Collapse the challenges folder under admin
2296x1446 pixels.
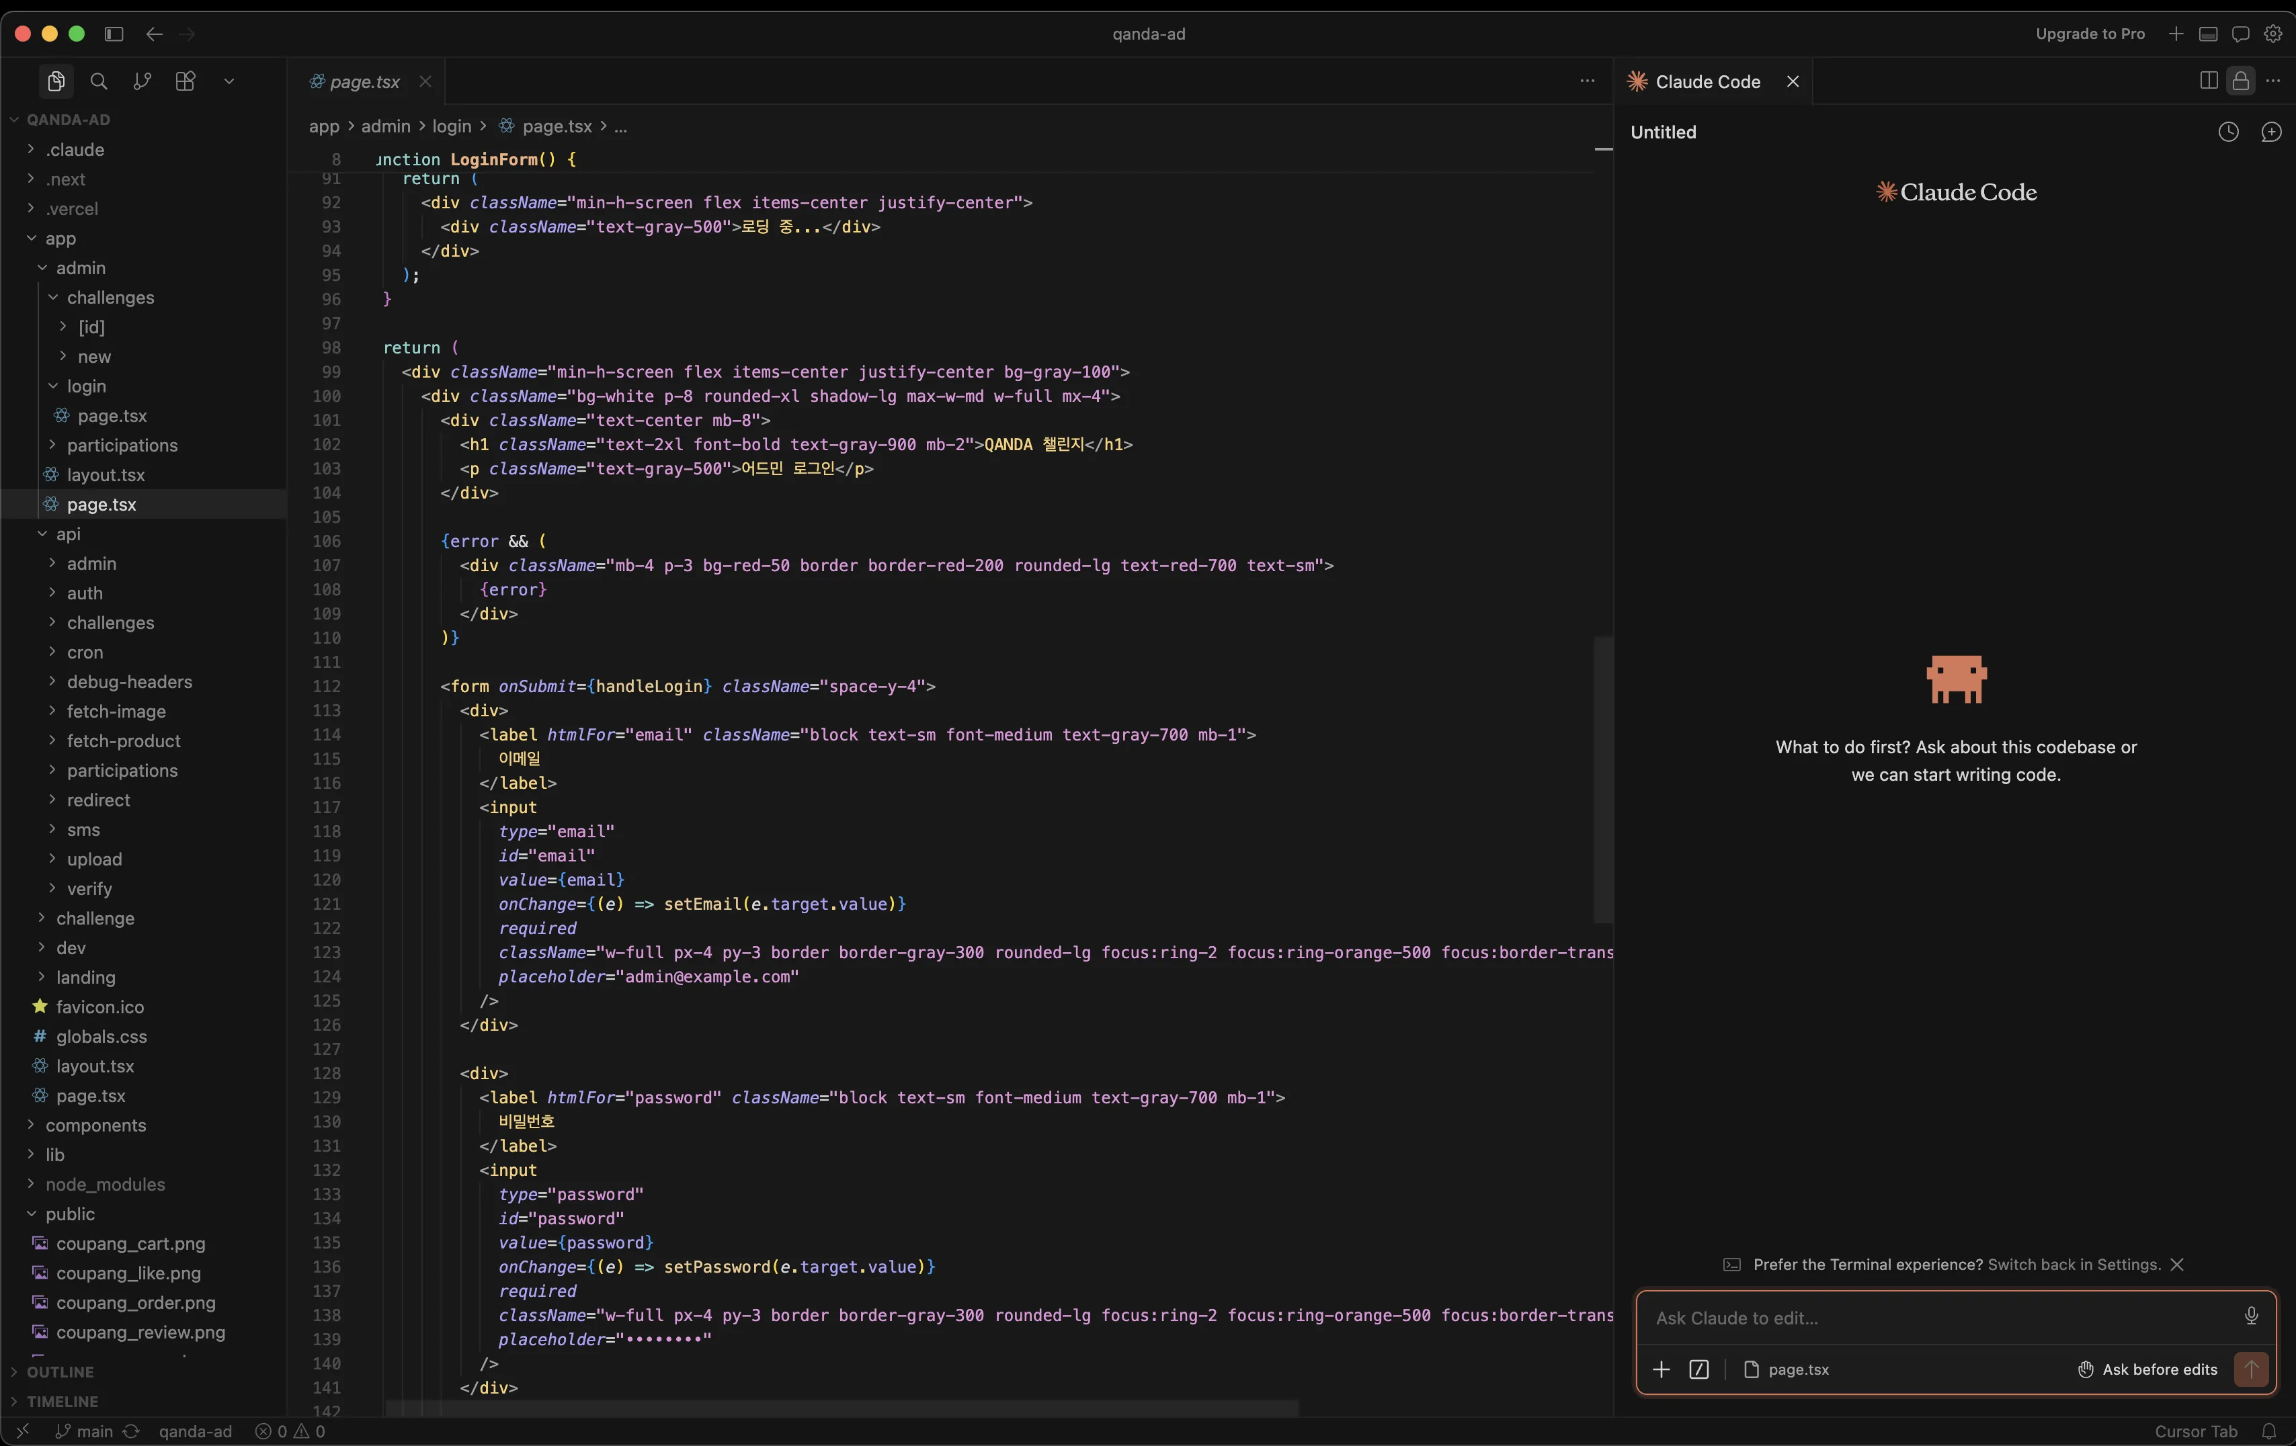tap(143, 298)
